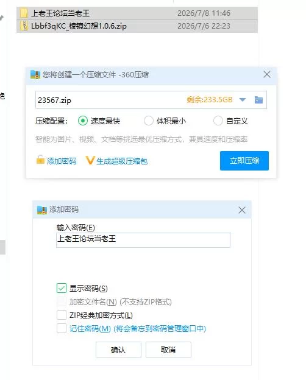Click the zip archive icon of Lbbf3qKC file
This screenshot has width=306, height=380.
click(24, 26)
